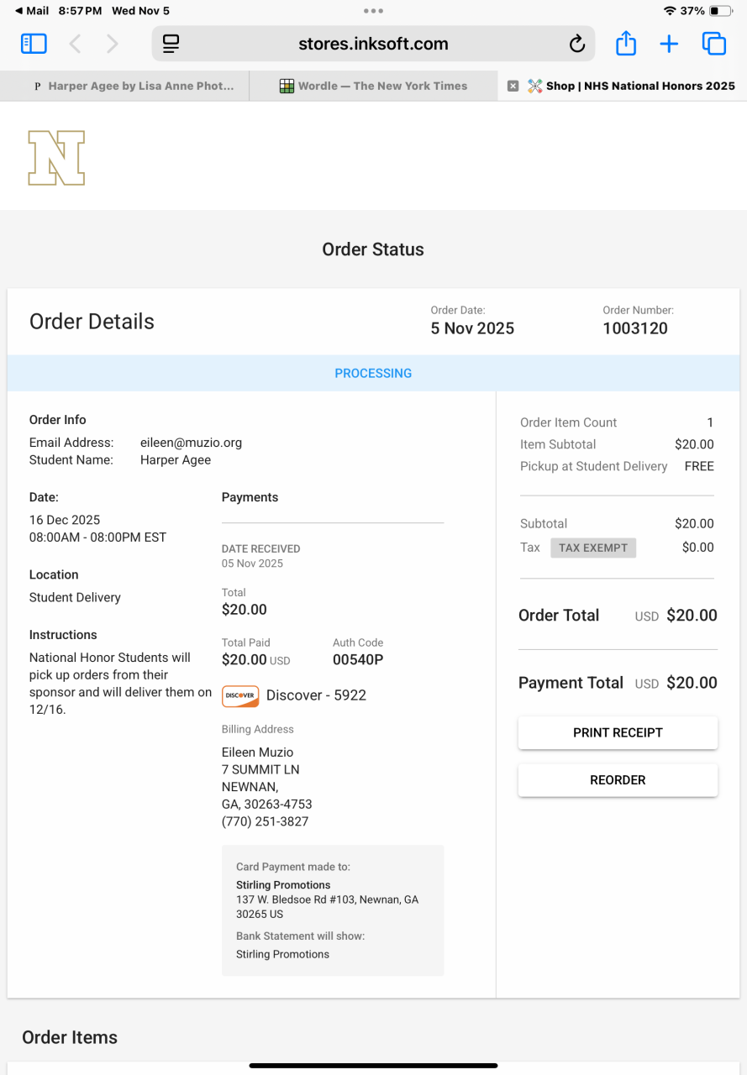
Task: Click the REORDER button
Action: [618, 780]
